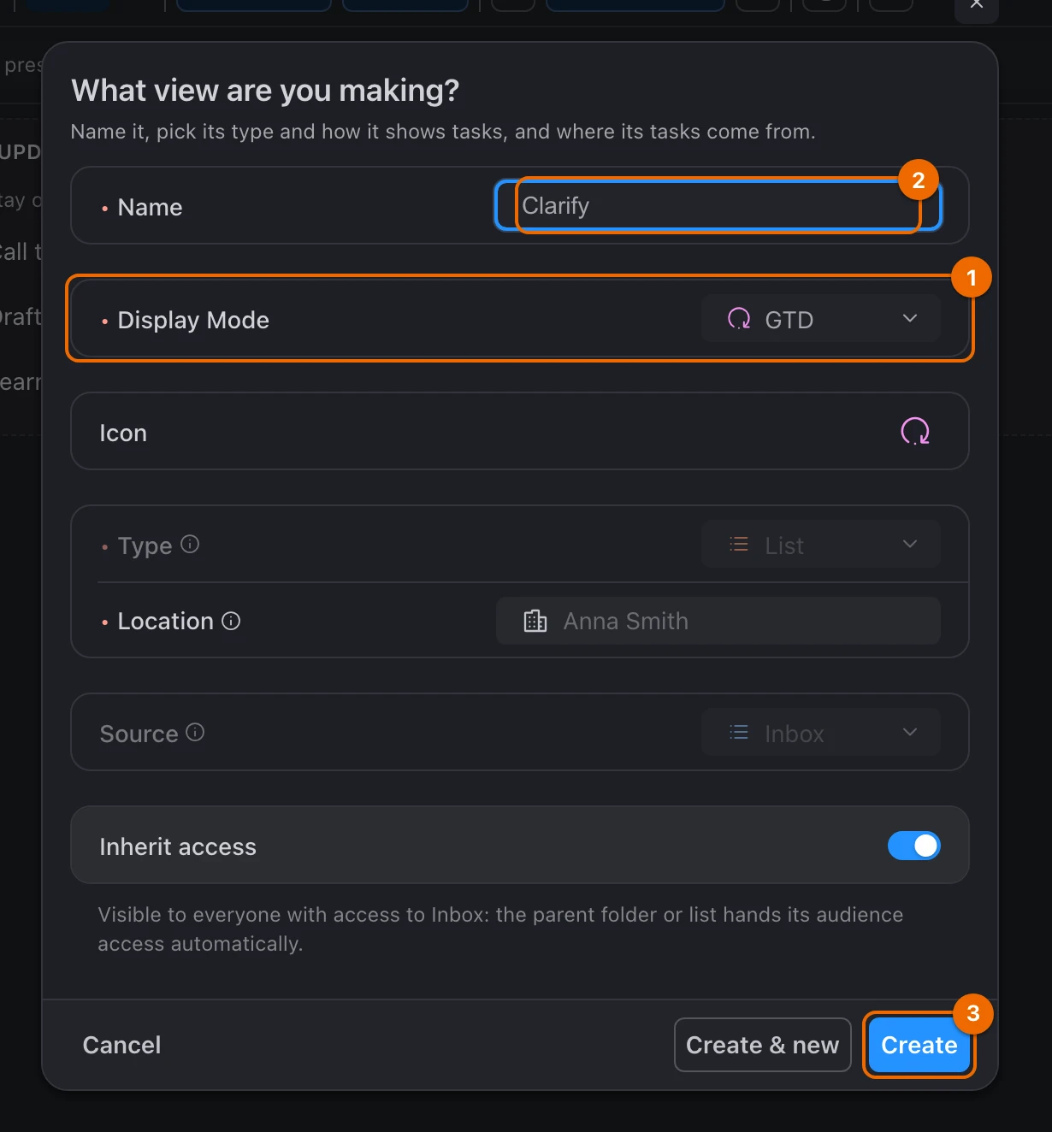Open the Display Mode GTD dropdown

point(820,319)
